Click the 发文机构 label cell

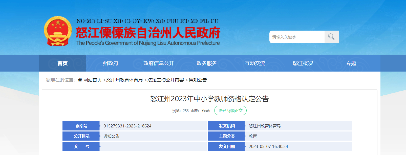[x=226, y=126]
